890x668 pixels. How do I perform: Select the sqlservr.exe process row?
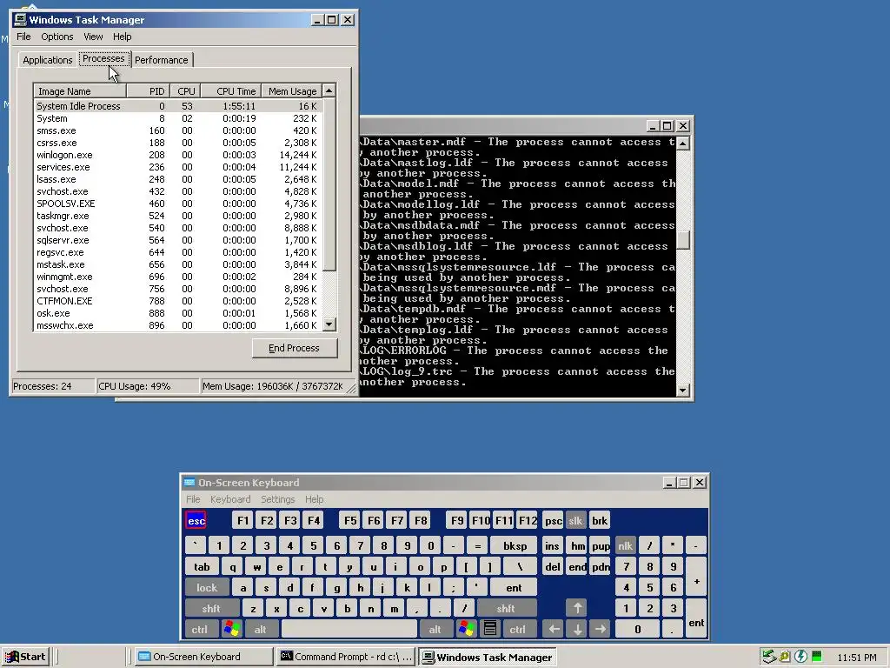pyautogui.click(x=177, y=240)
